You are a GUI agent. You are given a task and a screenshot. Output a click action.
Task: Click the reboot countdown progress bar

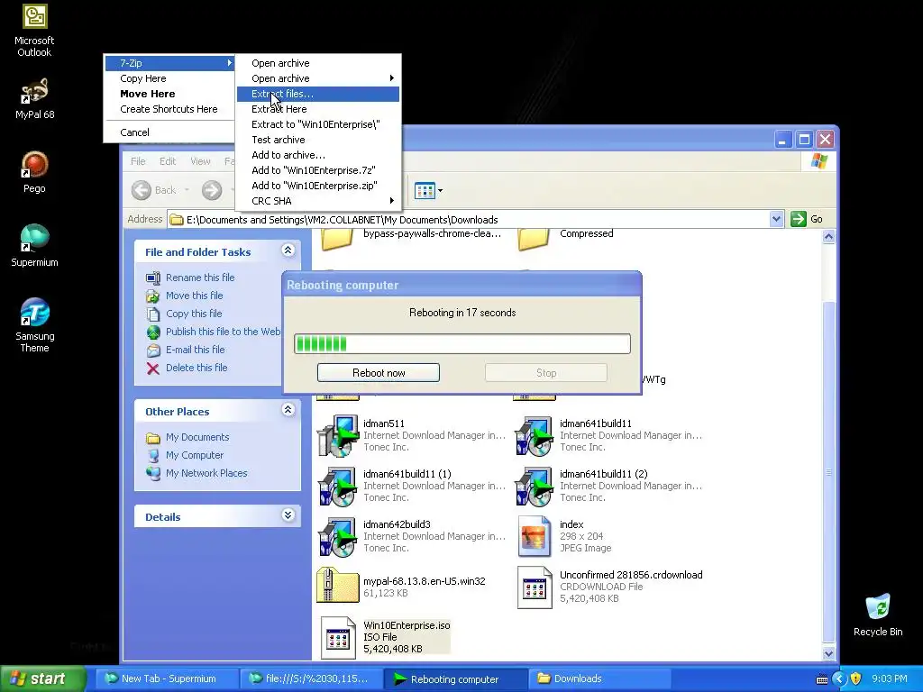[462, 343]
